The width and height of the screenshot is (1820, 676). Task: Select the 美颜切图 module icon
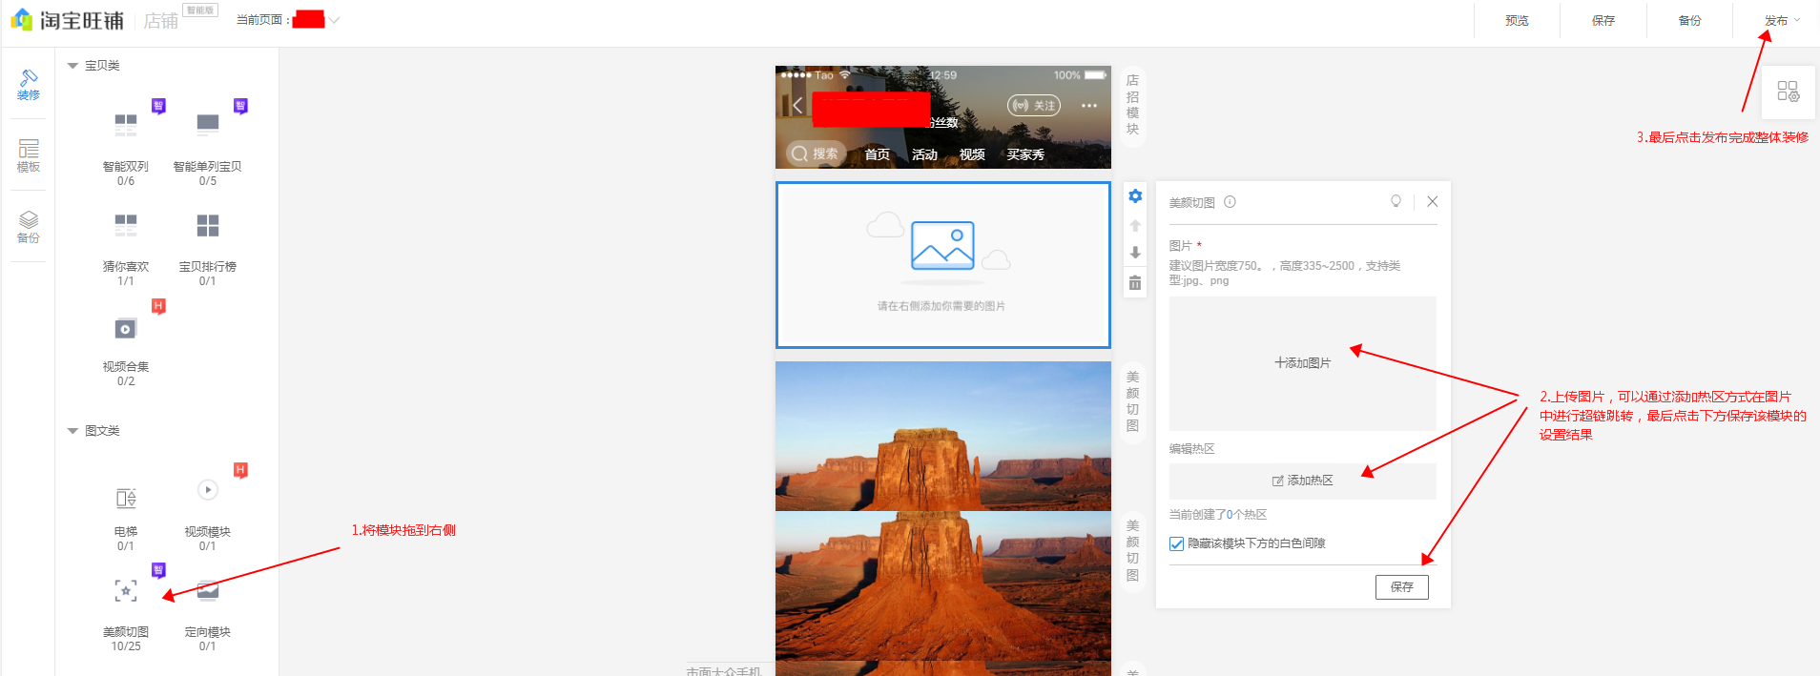126,590
